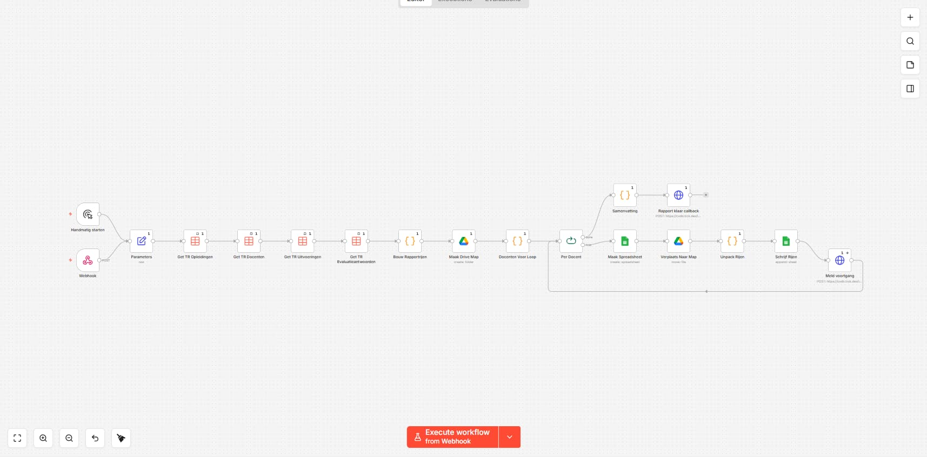Open the Maak Spreadsheet sheets node
This screenshot has height=457, width=927.
click(625, 241)
